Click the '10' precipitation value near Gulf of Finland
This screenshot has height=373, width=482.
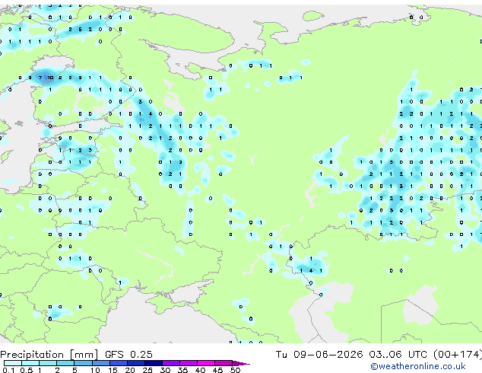50,78
